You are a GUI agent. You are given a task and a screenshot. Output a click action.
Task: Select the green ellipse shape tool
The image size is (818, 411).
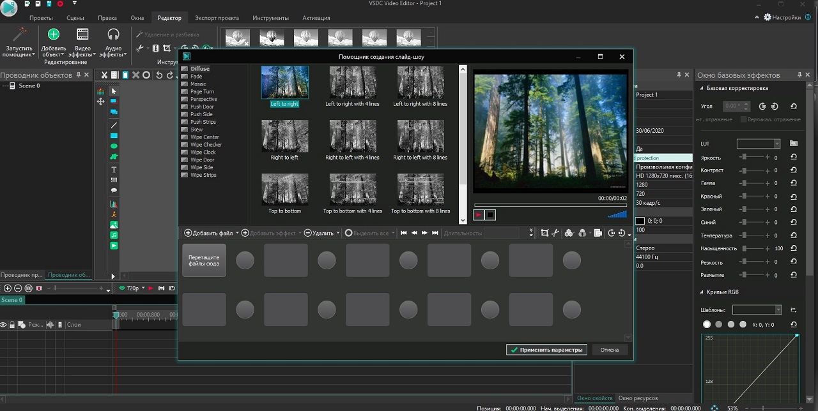point(114,146)
